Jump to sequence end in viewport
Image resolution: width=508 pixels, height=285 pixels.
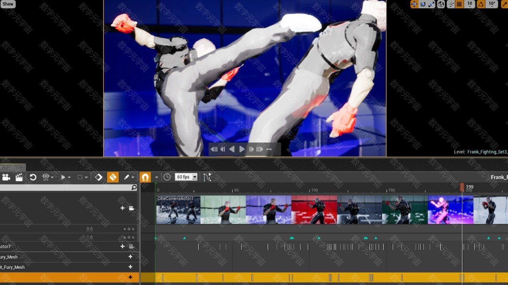(260, 149)
